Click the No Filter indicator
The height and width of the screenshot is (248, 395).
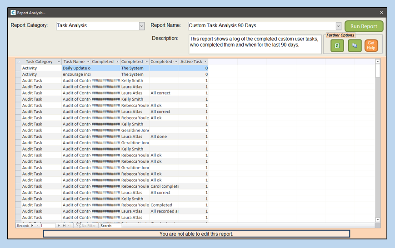(x=86, y=225)
